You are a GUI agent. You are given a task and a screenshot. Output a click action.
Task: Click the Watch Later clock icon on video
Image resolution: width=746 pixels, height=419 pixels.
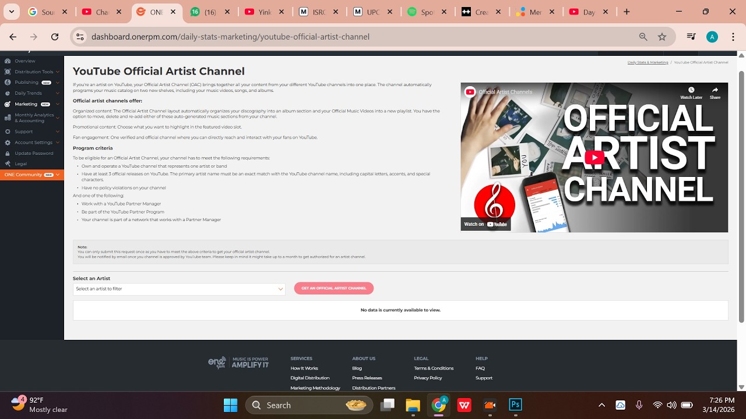coord(691,90)
